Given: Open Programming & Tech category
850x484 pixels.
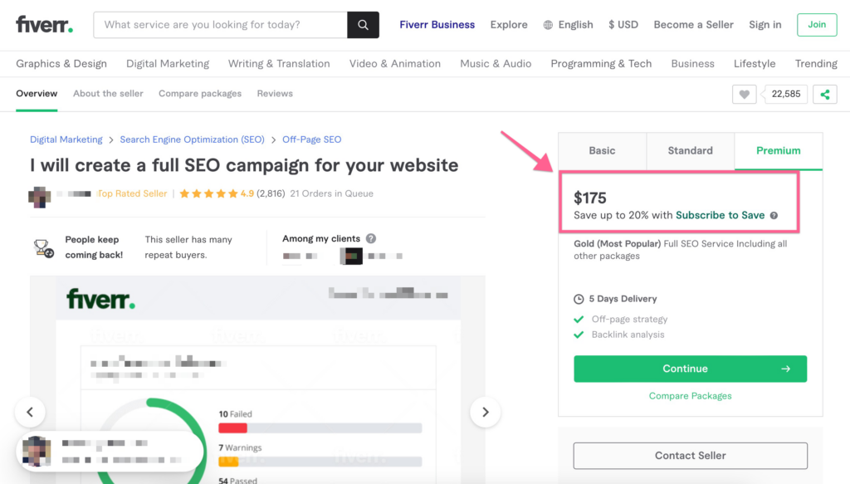Looking at the screenshot, I should click(x=601, y=64).
